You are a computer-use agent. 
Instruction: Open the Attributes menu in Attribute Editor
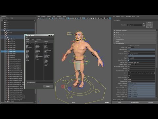pos(128,17)
